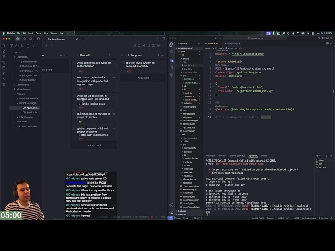Collapse the Planned lane chevron
Screen dimensions: 335x251
(x=77, y=55)
